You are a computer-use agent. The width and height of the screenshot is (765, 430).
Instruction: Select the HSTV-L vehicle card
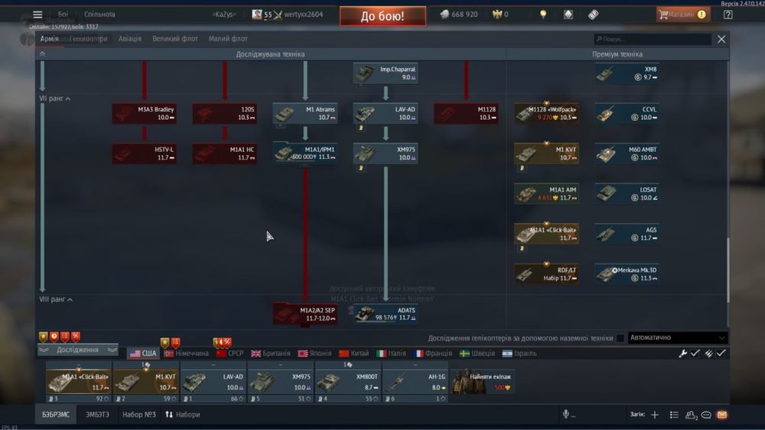point(144,154)
